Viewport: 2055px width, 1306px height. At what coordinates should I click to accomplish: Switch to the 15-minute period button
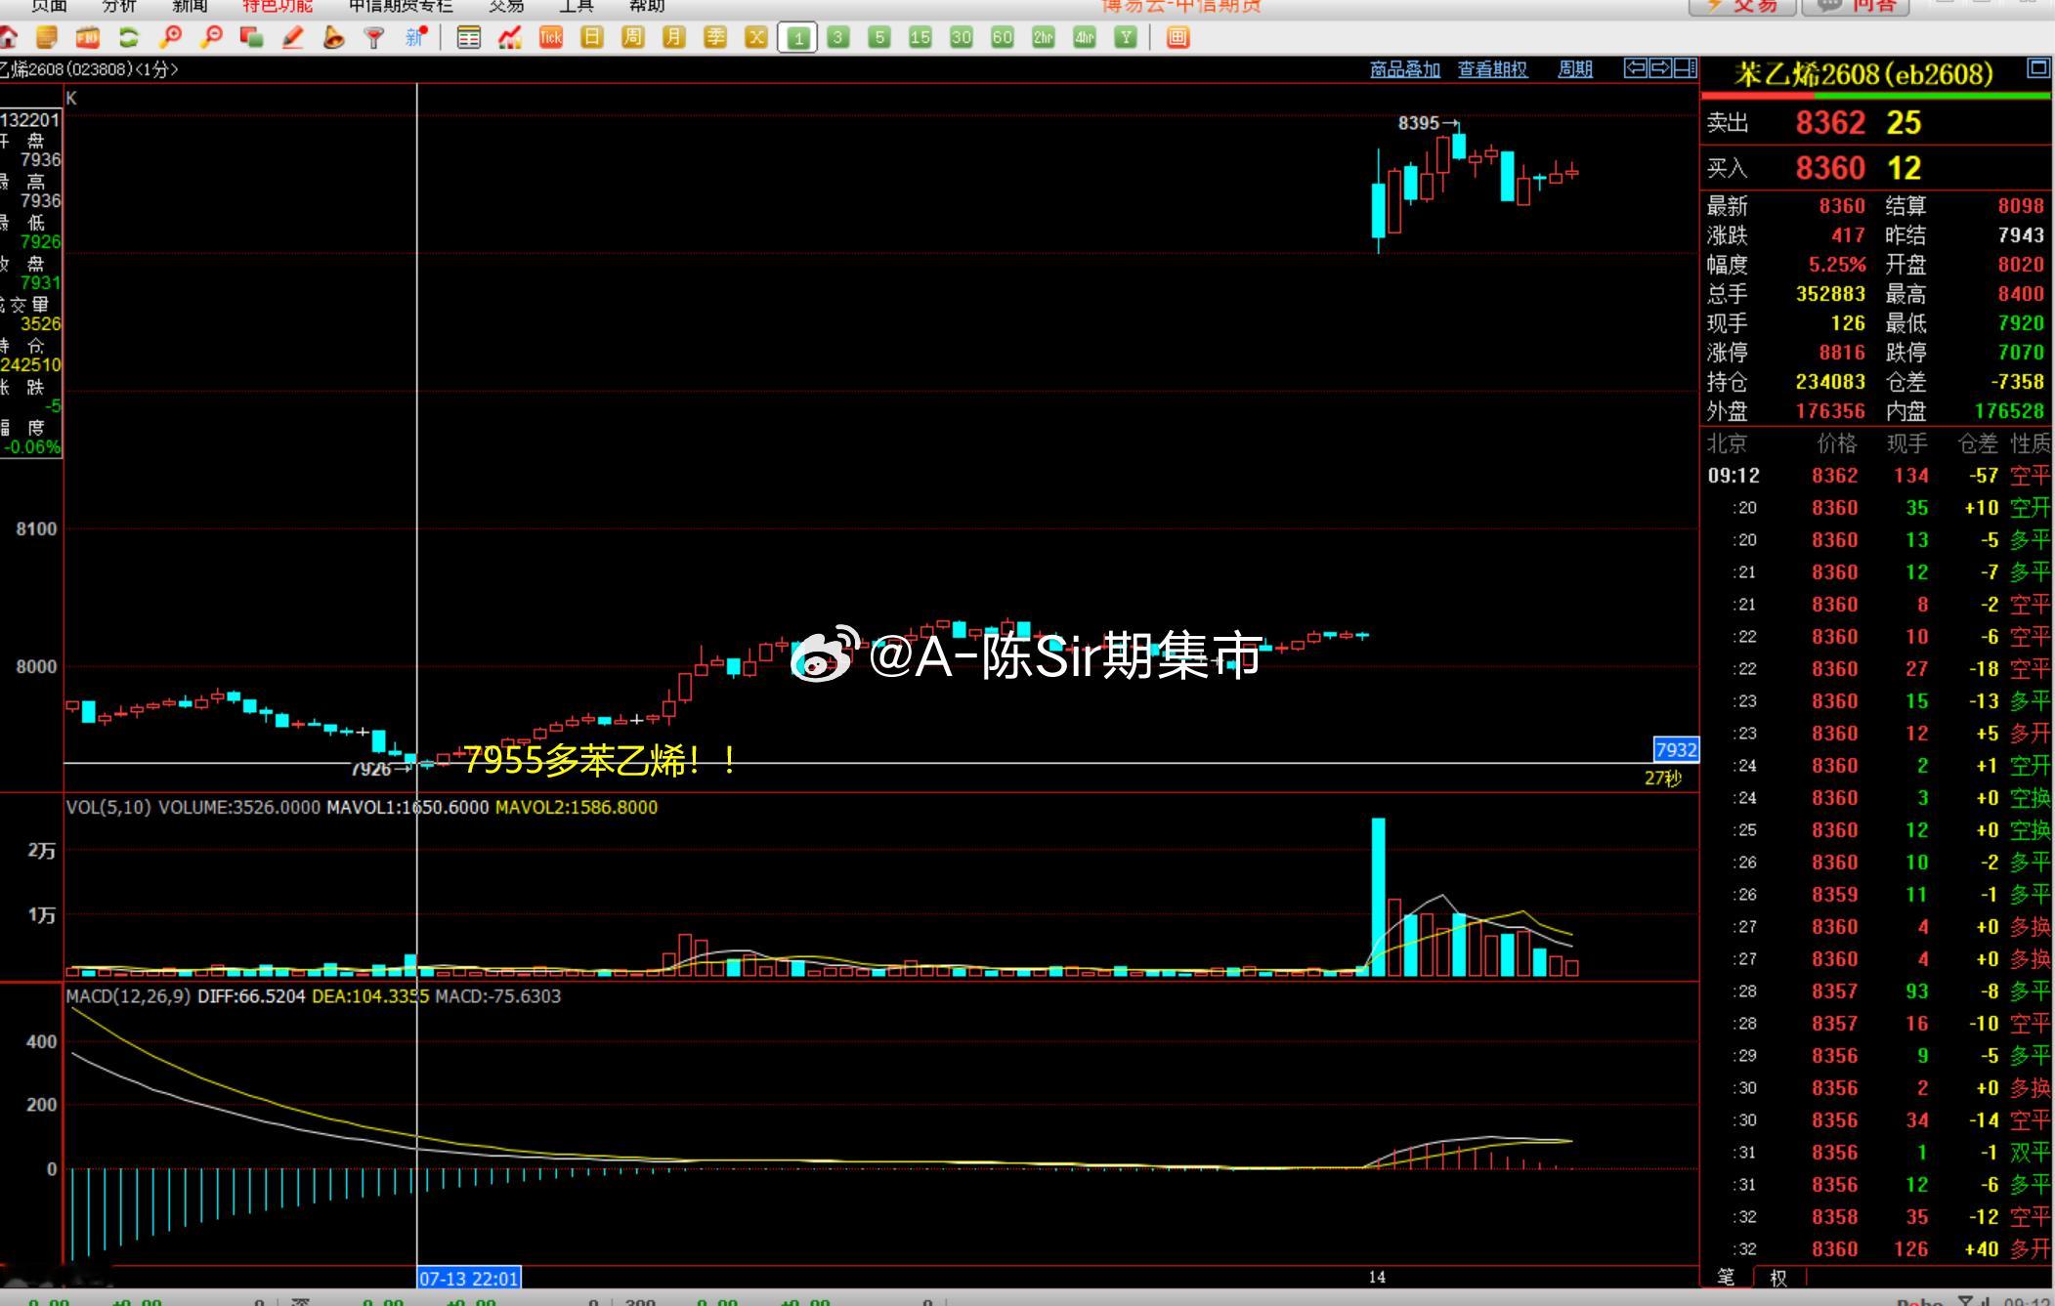tap(920, 38)
